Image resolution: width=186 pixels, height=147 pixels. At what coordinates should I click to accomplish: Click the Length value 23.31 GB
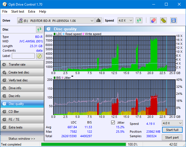click(36, 46)
